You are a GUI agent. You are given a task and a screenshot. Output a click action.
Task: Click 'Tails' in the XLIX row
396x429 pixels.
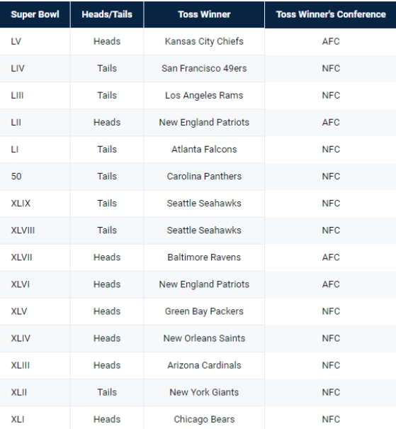107,204
